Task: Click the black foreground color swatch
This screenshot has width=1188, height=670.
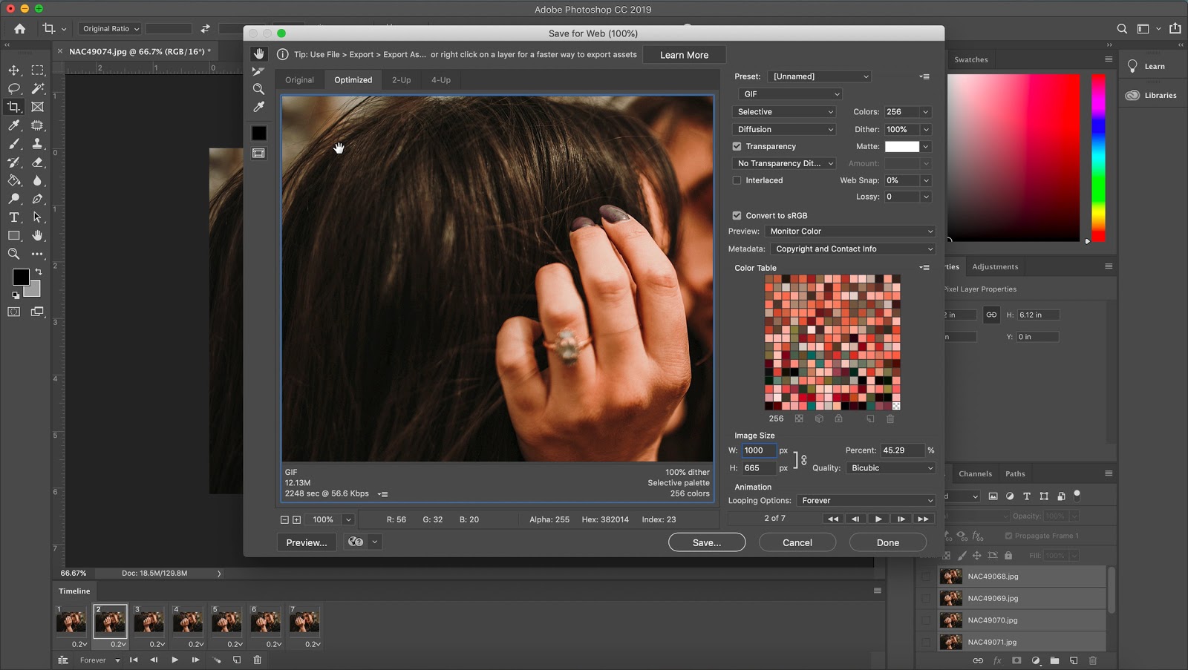Action: pyautogui.click(x=21, y=277)
